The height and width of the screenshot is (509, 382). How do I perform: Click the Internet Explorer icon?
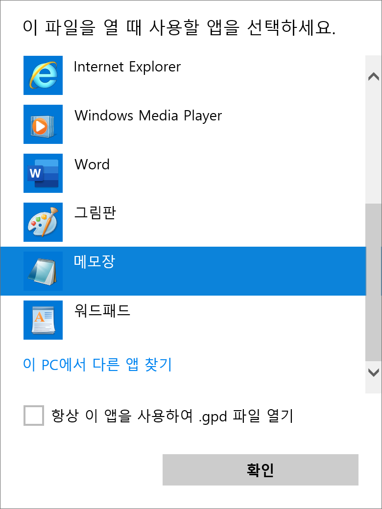(x=43, y=75)
